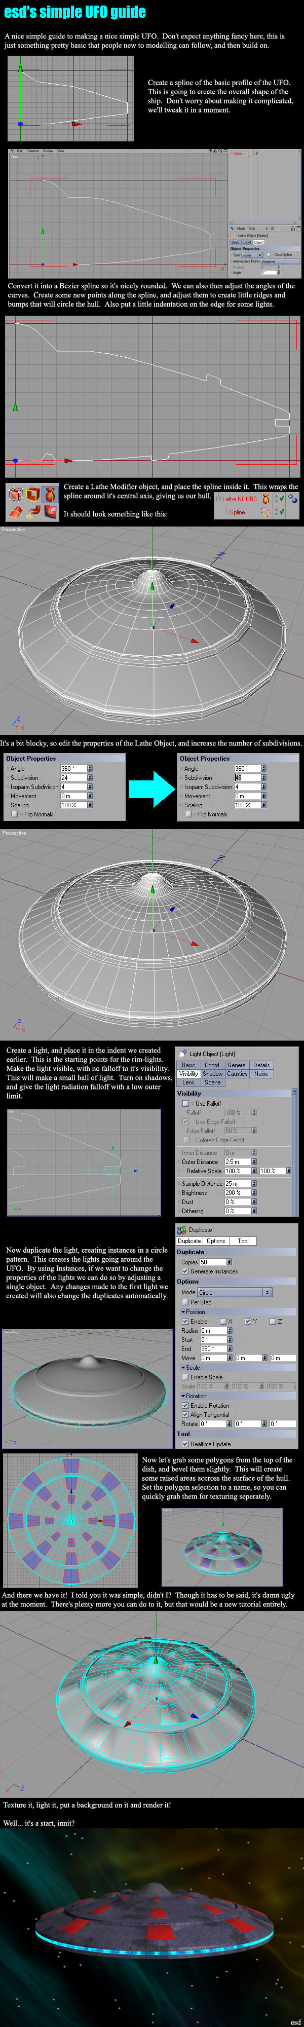Click the Outer Distance field 2.5 m
This screenshot has height=2027, width=304.
click(x=238, y=1161)
